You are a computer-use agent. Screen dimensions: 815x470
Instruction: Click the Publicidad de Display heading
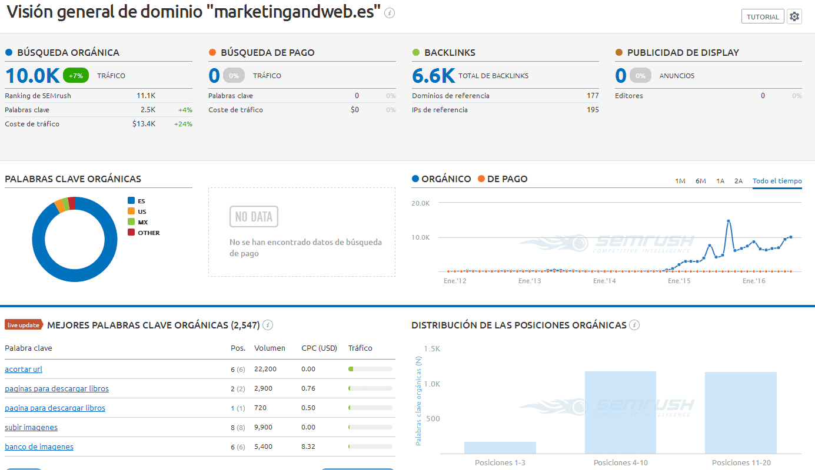click(683, 52)
